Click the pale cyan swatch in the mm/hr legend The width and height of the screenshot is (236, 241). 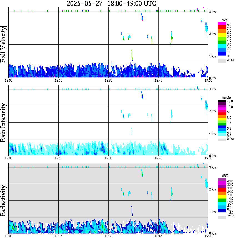[222, 135]
